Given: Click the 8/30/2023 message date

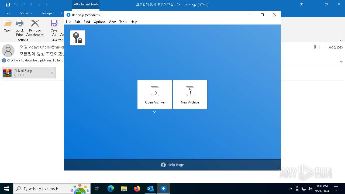Looking at the screenshot, I should tap(336, 47).
